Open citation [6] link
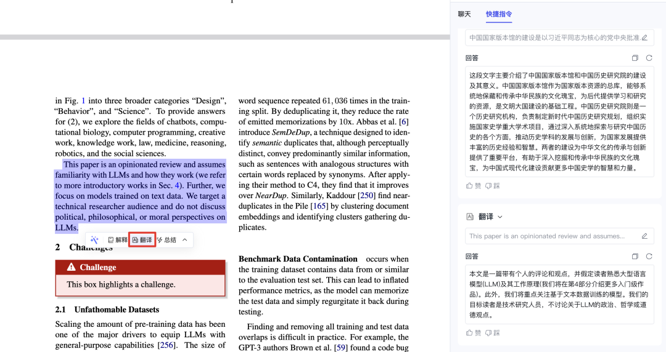 point(403,122)
